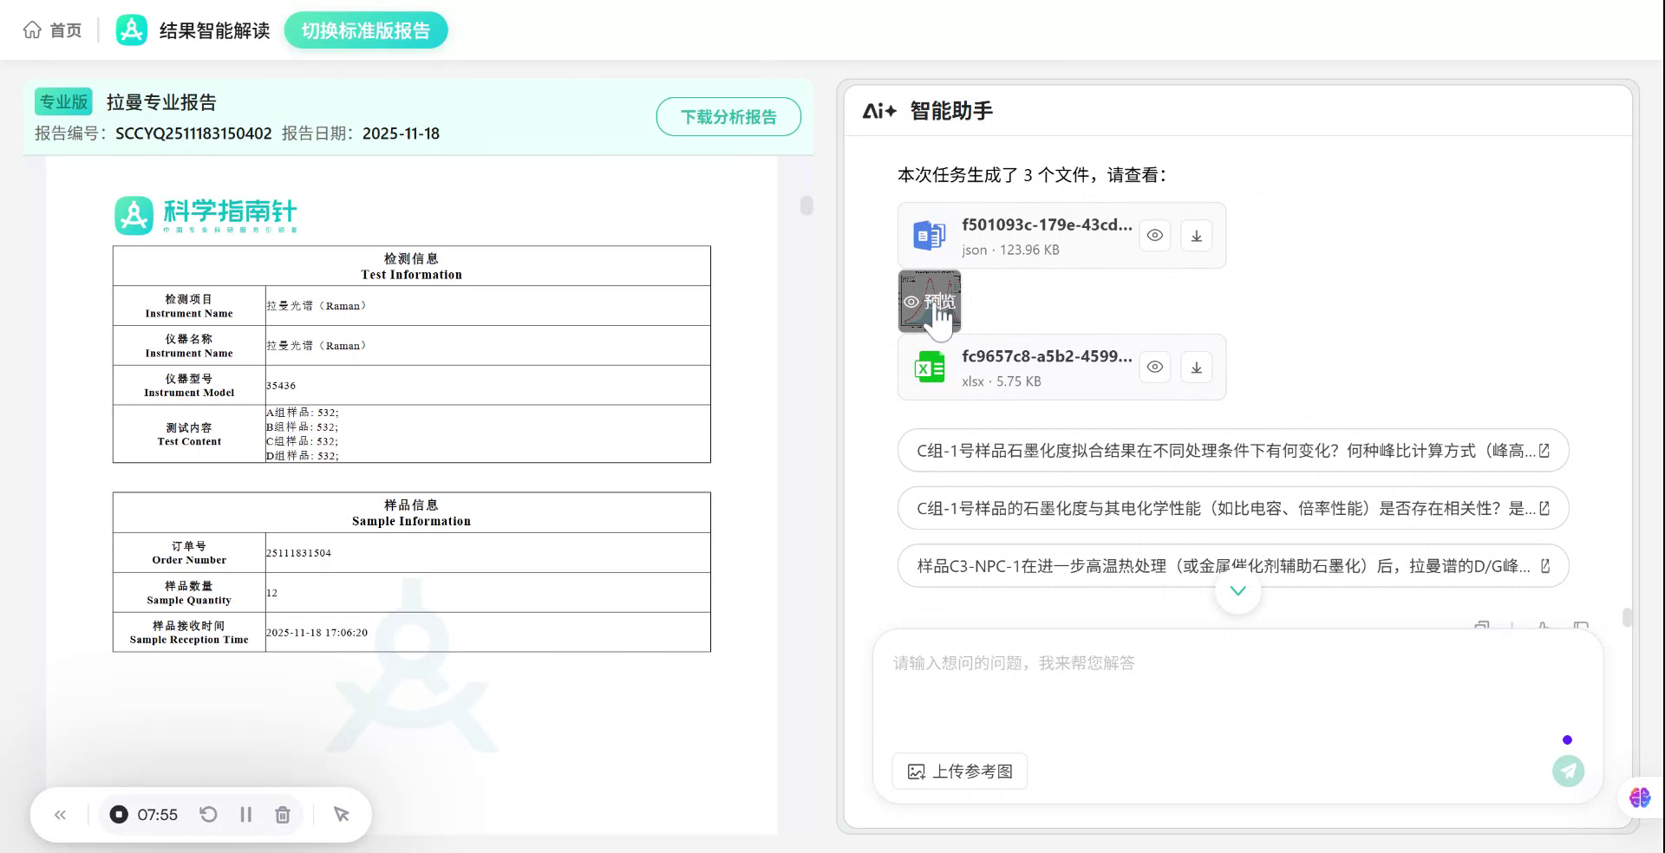Preview the fc9657c8 xlsx file
Image resolution: width=1665 pixels, height=853 pixels.
click(1154, 367)
